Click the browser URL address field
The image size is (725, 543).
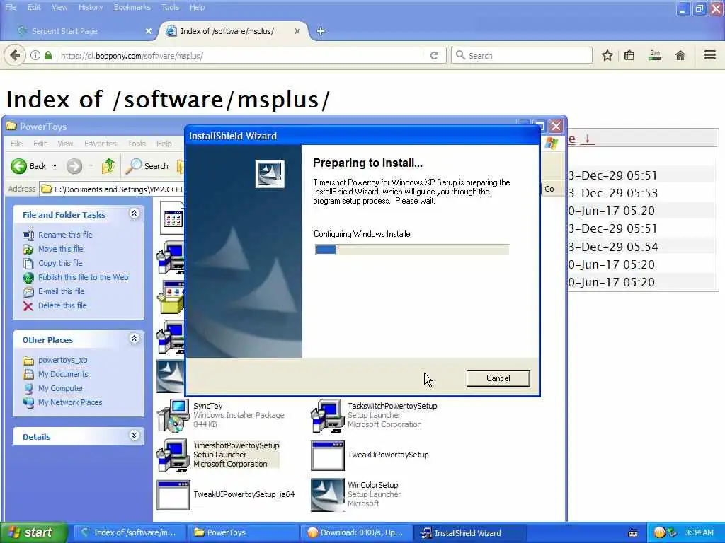[241, 56]
